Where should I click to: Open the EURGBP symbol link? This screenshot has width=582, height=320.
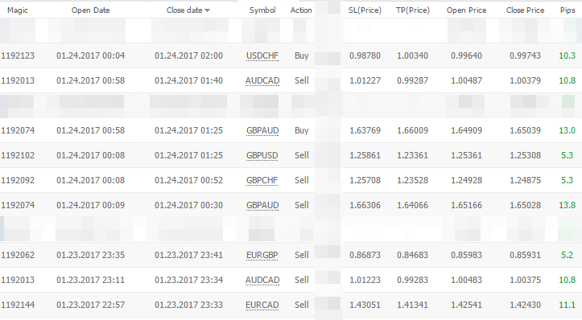pos(262,255)
